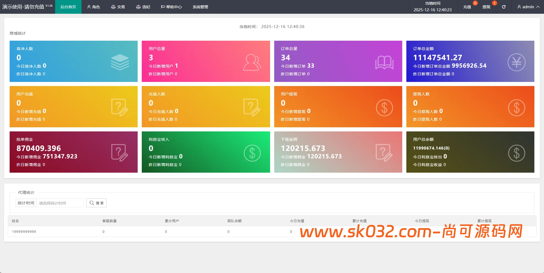Image resolution: width=544 pixels, height=273 pixels.
Task: Click the open book icon in 订单总量 card
Action: 384,62
